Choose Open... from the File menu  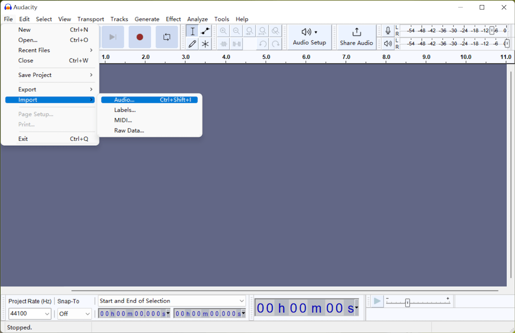point(50,40)
